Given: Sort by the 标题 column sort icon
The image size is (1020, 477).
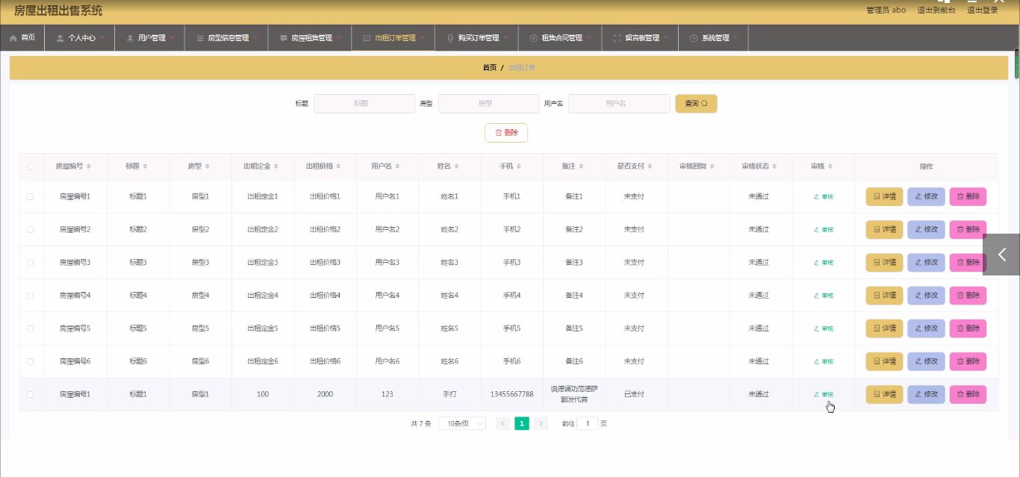Looking at the screenshot, I should [146, 166].
